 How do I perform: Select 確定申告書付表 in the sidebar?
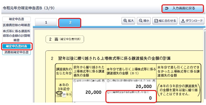pyautogui.click(x=16, y=46)
